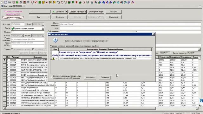Open the Статус dropdown list

[43, 28]
